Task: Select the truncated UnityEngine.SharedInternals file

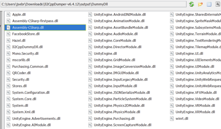Action: (198, 14)
